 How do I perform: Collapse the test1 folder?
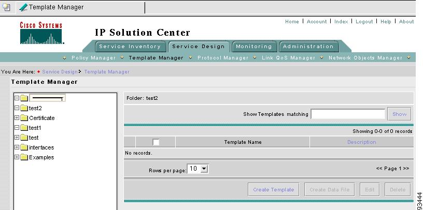17,128
